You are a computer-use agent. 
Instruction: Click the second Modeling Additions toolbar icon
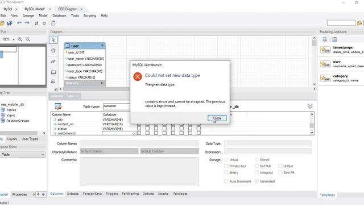[334, 39]
